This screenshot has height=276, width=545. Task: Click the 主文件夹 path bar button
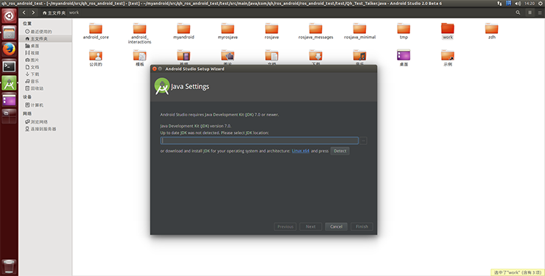(x=54, y=13)
